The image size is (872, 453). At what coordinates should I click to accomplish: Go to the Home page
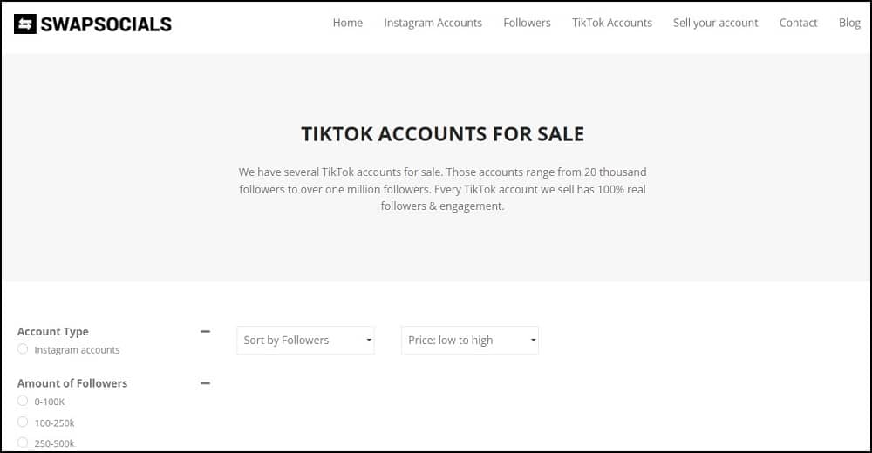click(x=348, y=23)
